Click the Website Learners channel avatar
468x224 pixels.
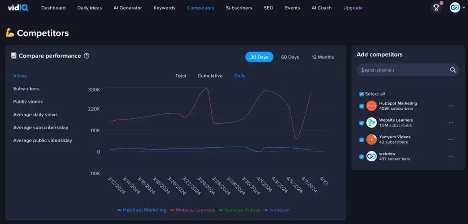click(371, 123)
